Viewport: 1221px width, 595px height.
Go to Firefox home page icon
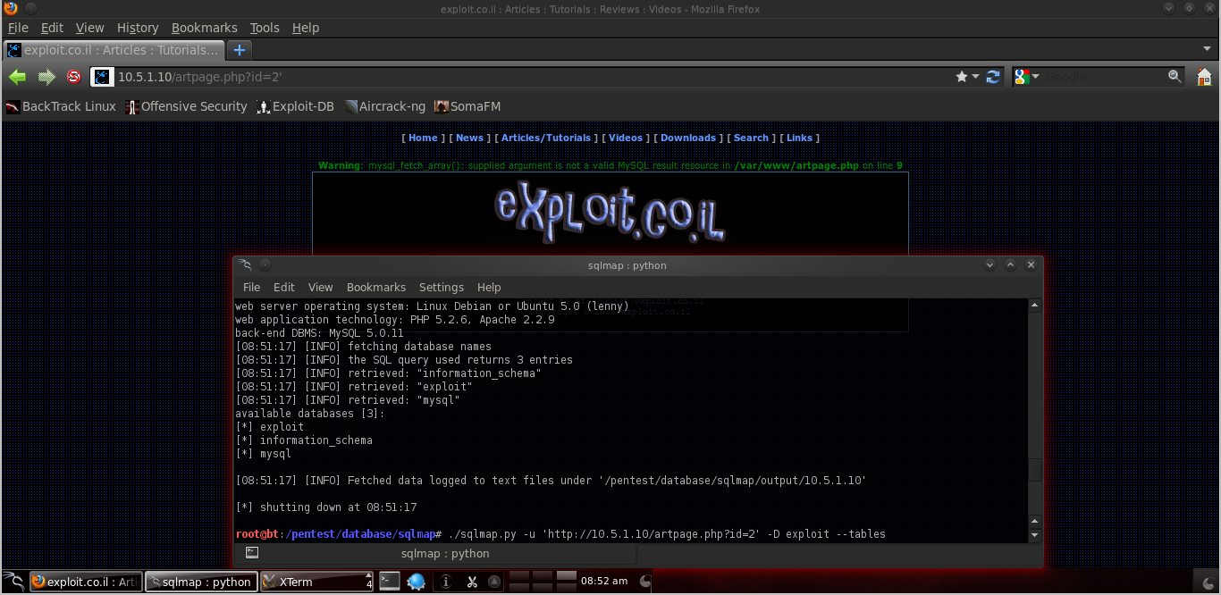(x=1204, y=76)
